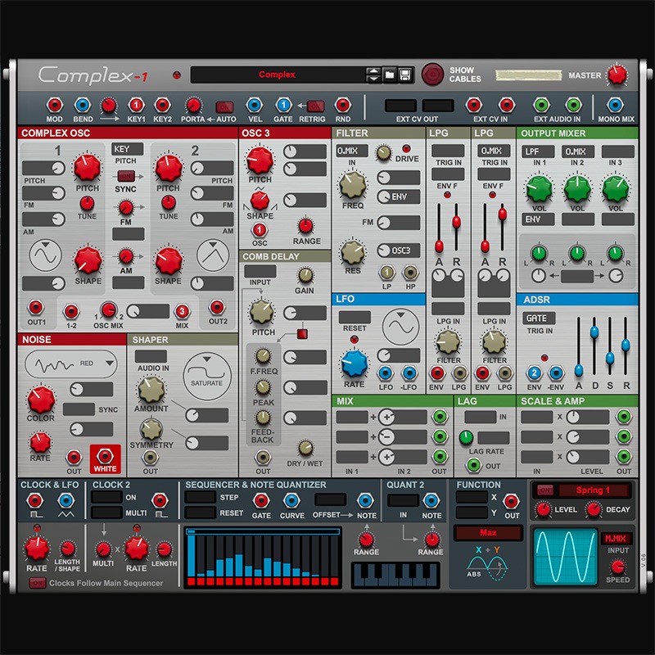The width and height of the screenshot is (655, 655).
Task: Click the oscilloscope waveform display
Action: coord(566,557)
